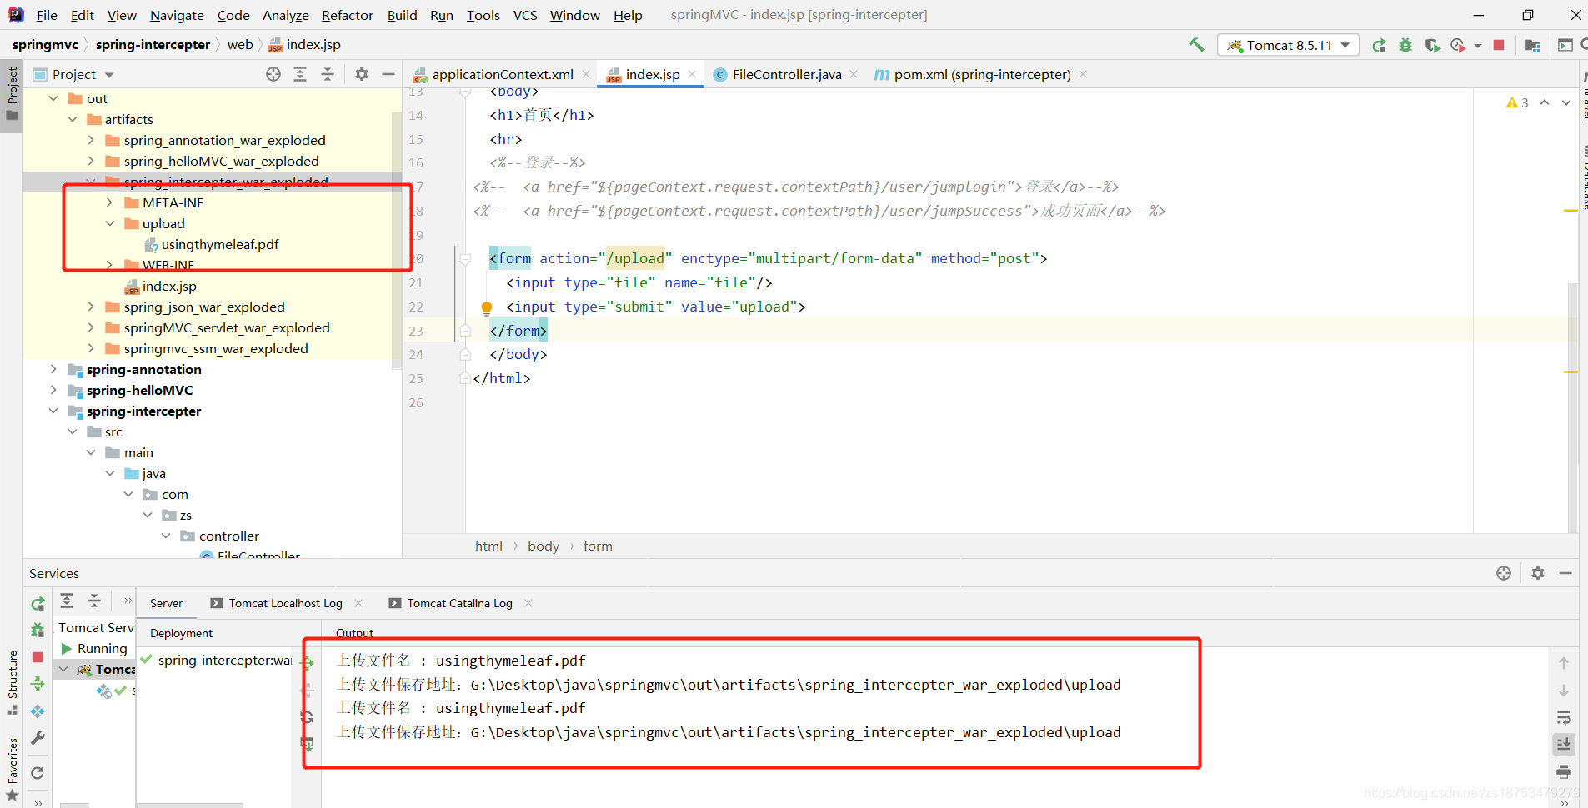Click Expand All in the Project panel header

pos(300,74)
